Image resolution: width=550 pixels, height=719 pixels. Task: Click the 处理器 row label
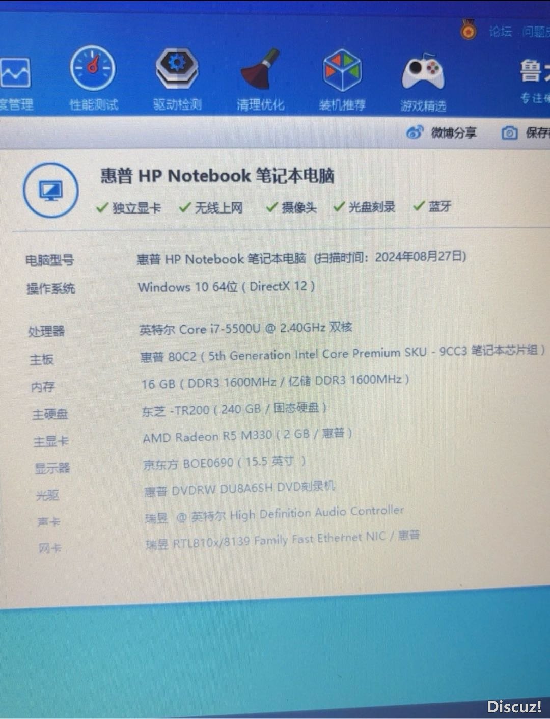click(x=46, y=331)
